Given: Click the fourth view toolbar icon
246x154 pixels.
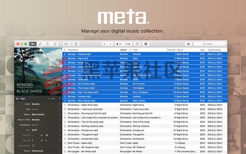Looking at the screenshot, I should tap(55, 44).
